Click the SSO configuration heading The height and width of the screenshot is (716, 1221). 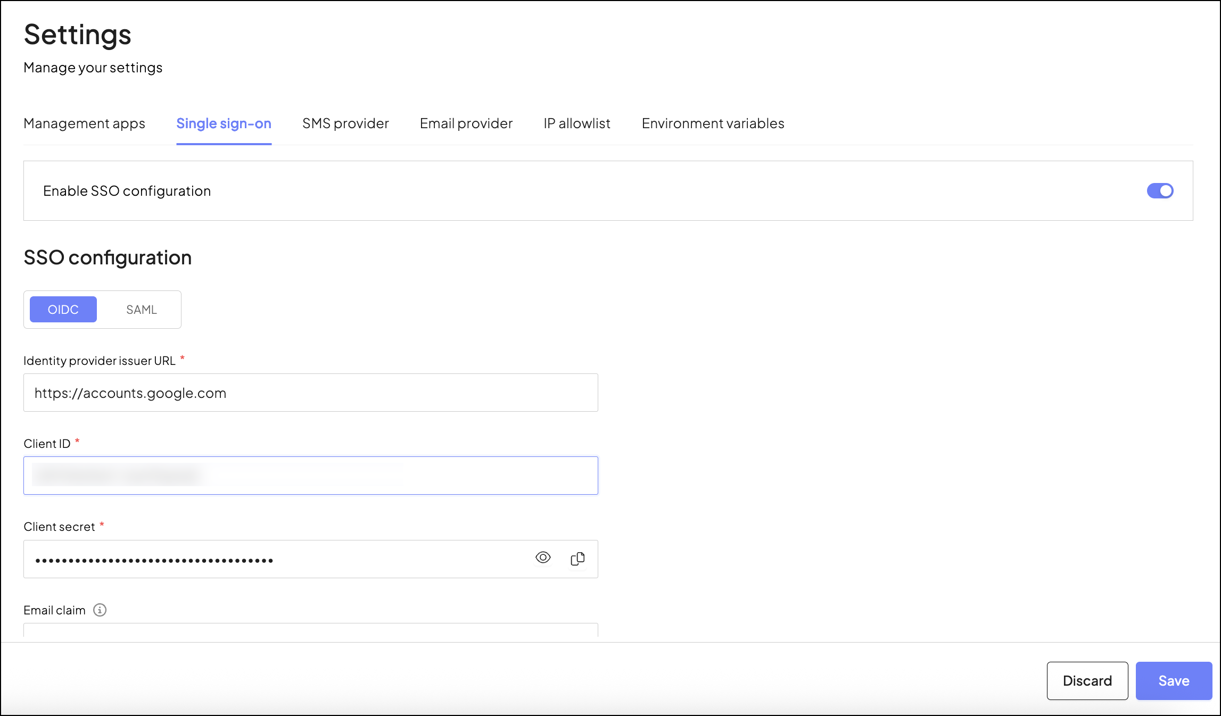coord(108,257)
